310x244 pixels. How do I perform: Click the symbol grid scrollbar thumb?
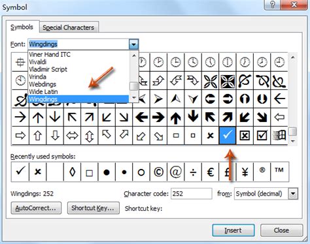(293, 131)
